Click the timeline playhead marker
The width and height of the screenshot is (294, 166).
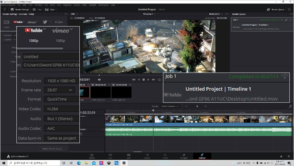coord(153,110)
